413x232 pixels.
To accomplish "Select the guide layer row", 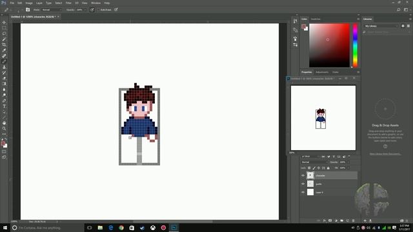I will (x=329, y=184).
